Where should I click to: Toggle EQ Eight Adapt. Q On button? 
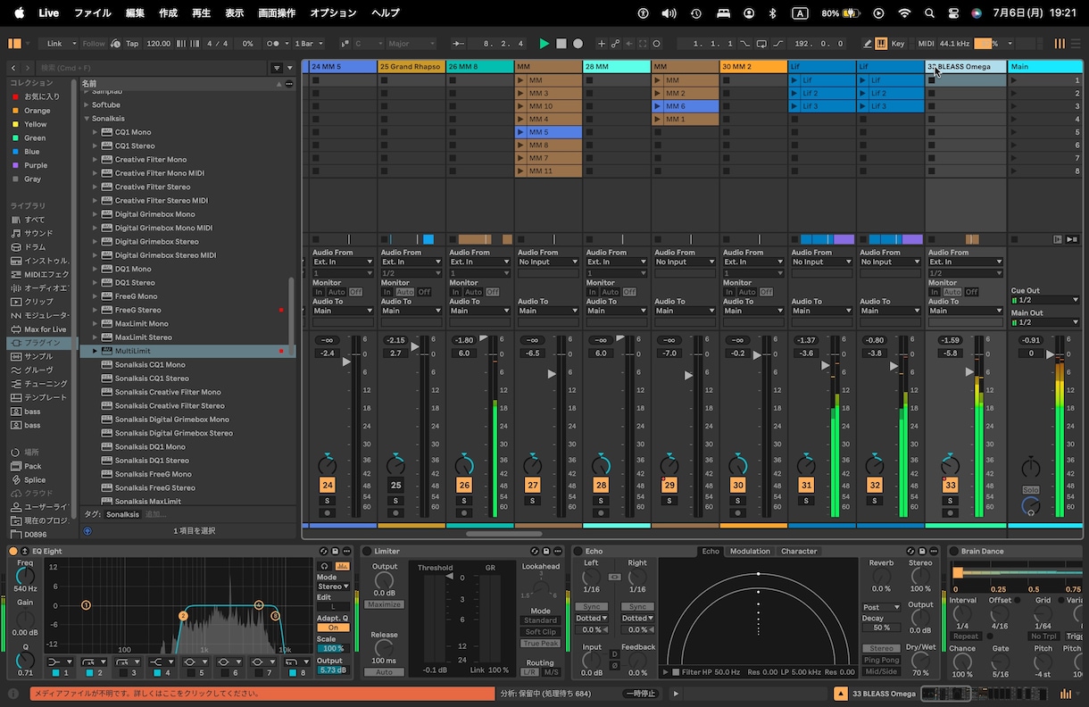coord(333,628)
